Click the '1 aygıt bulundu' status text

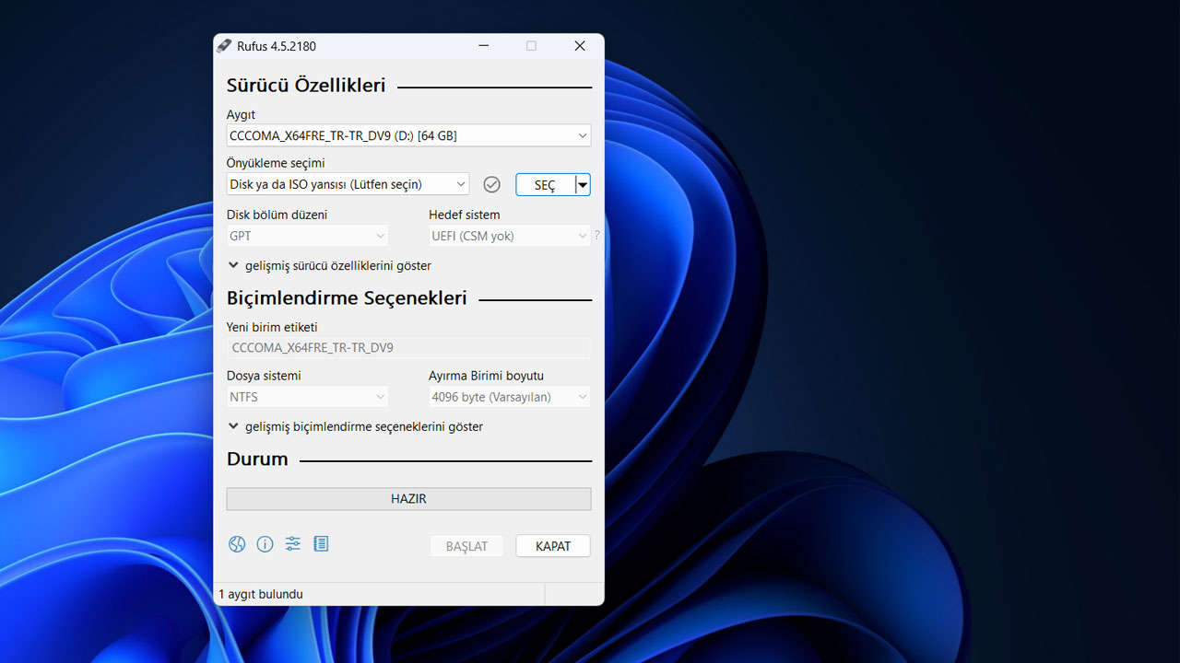point(261,594)
